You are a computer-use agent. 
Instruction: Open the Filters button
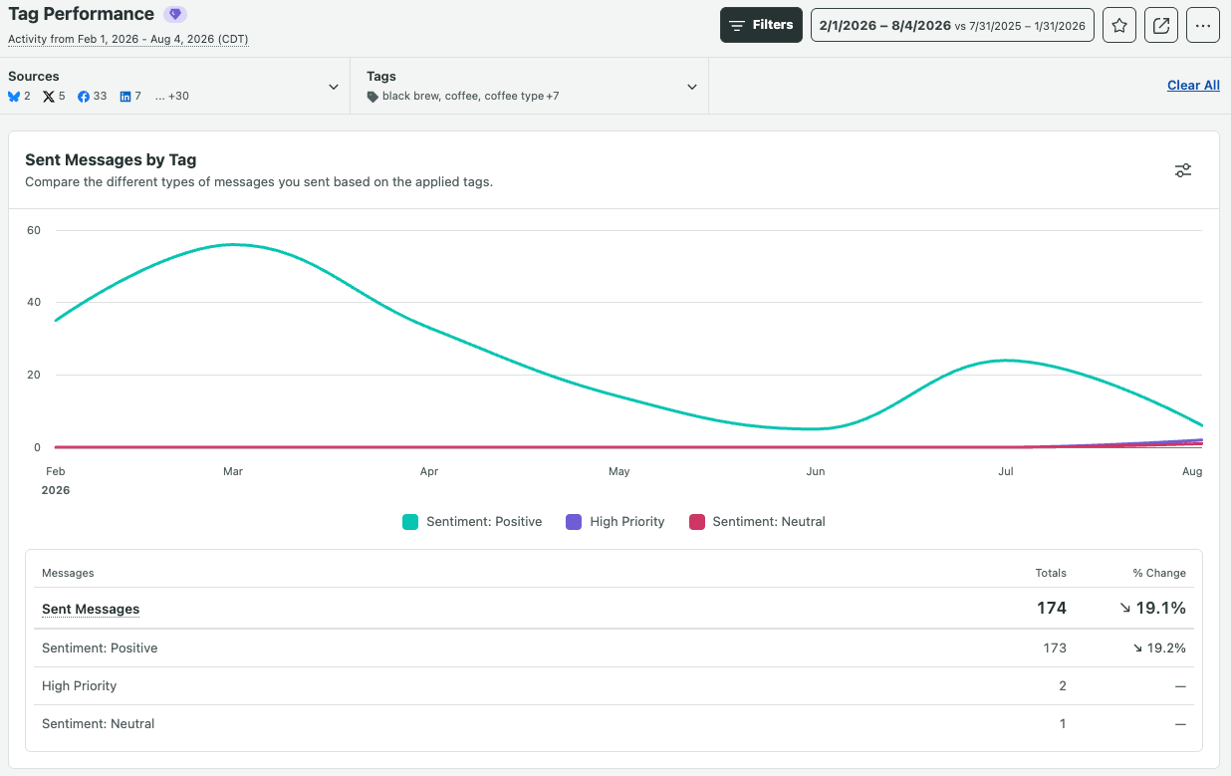coord(761,25)
